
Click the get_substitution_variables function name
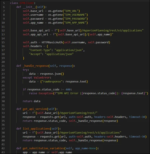(x=43, y=148)
